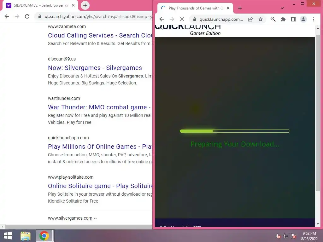
Task: Open the Action Center flag icon
Action: [293, 236]
